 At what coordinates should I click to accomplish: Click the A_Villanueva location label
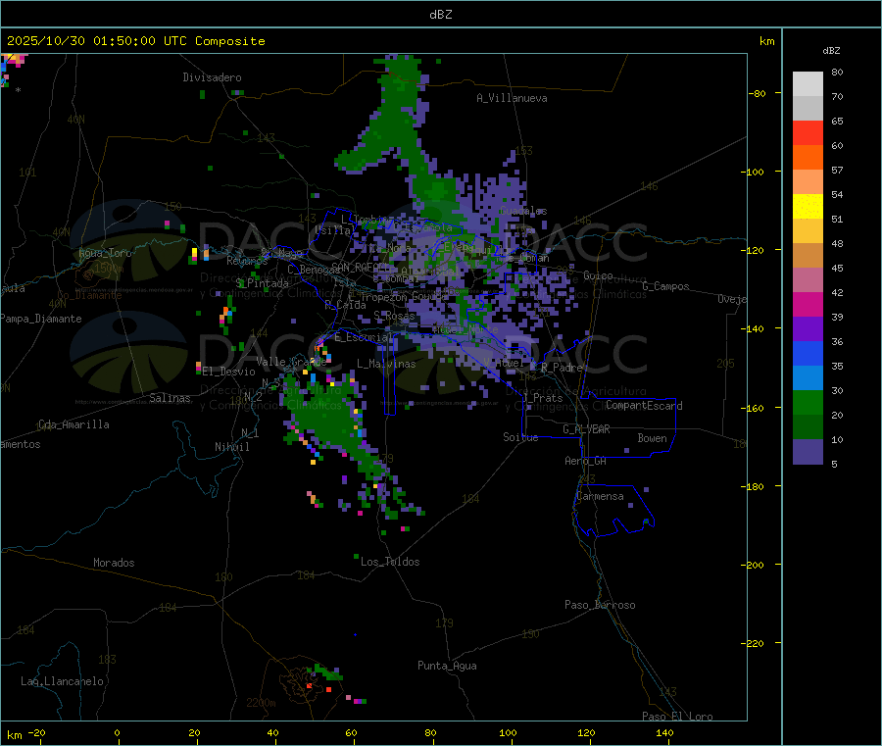512,98
